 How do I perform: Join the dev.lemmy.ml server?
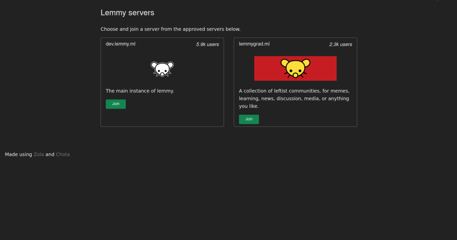pyautogui.click(x=115, y=104)
